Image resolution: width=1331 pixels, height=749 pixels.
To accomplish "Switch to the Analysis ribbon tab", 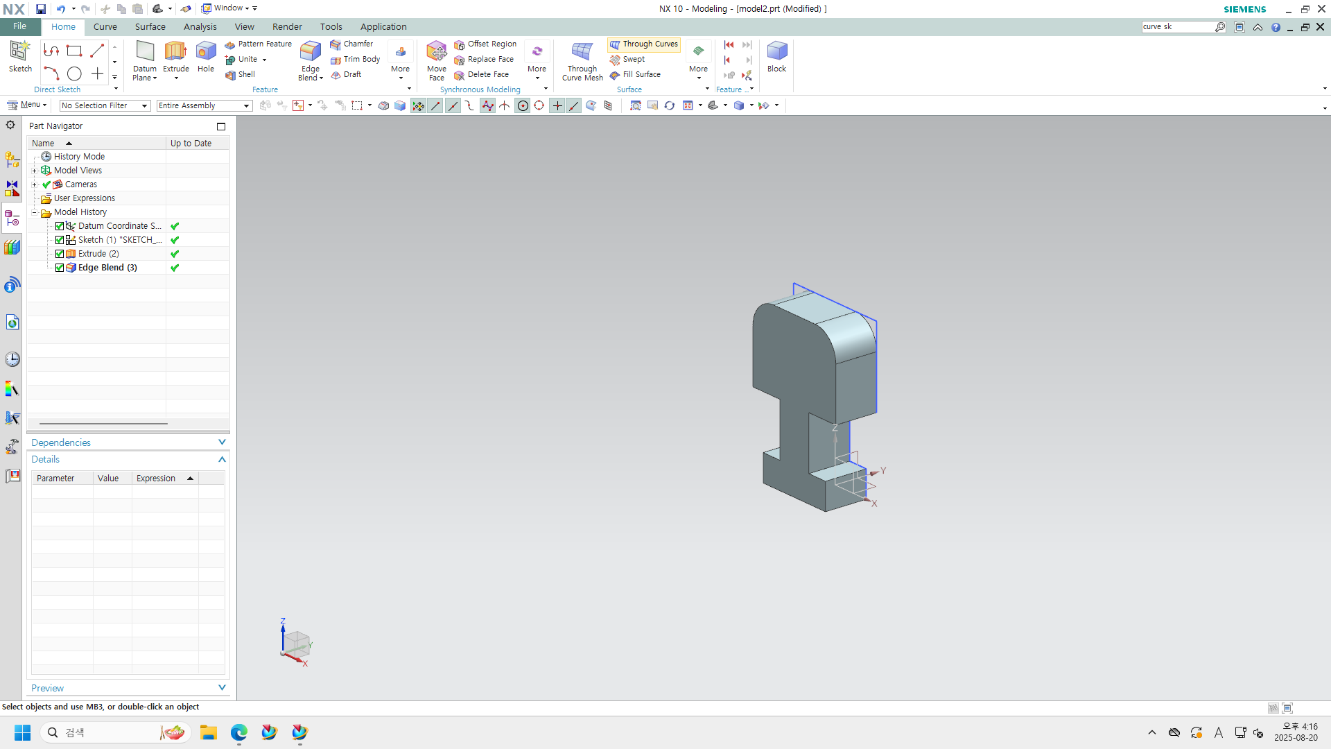I will tap(200, 26).
